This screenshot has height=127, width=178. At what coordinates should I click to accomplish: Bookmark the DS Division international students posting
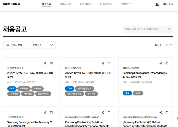coord(167,112)
